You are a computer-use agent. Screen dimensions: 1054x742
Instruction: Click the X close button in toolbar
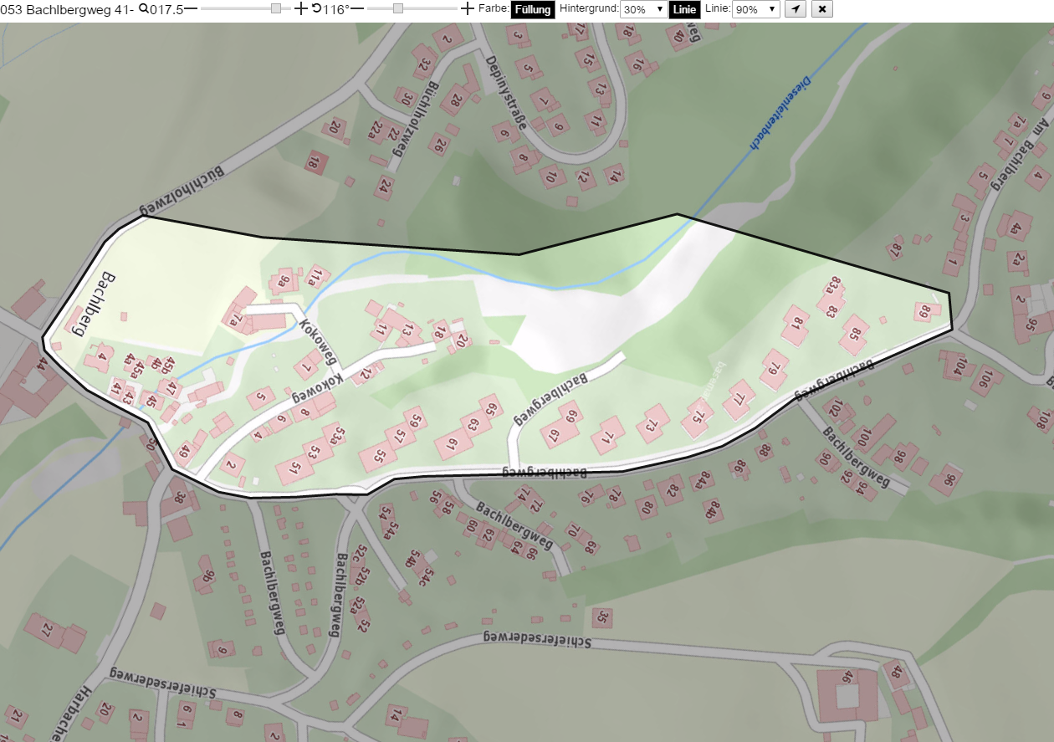coord(822,9)
